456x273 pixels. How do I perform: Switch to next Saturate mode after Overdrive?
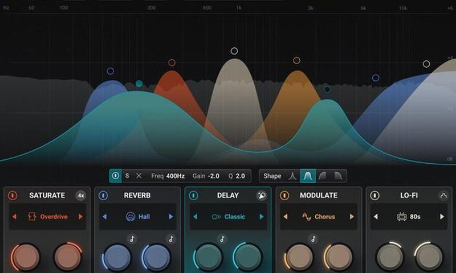point(80,217)
